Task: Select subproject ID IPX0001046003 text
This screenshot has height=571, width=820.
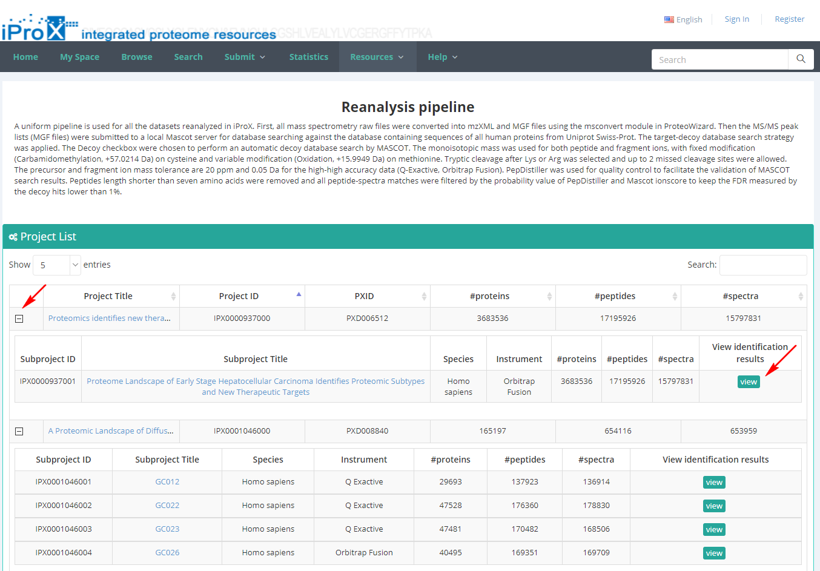Action: [x=64, y=529]
